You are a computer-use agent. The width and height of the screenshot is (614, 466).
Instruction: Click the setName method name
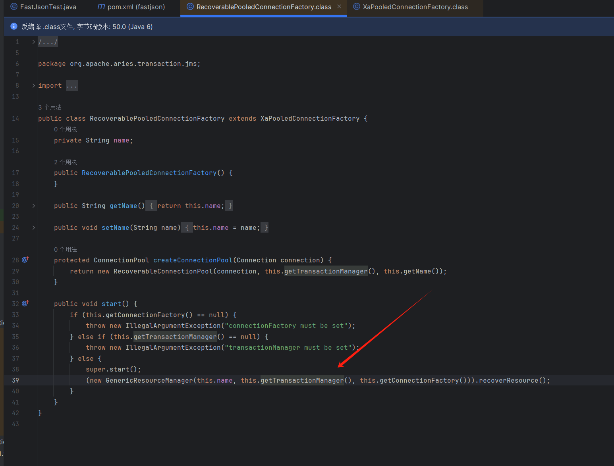pos(116,227)
